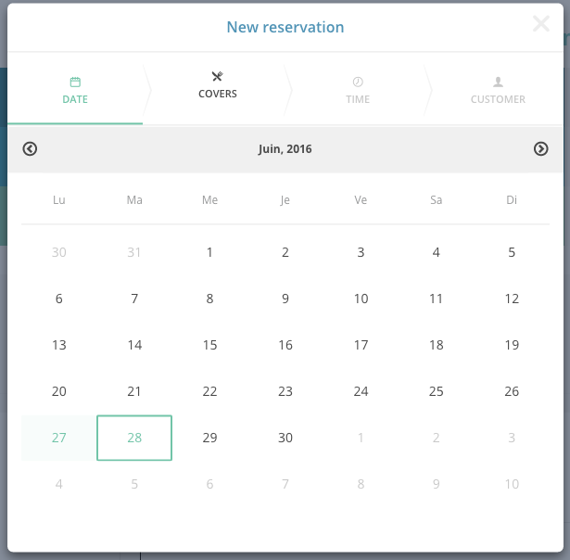The height and width of the screenshot is (560, 570).
Task: Pick June 15 on the calendar
Action: pyautogui.click(x=209, y=345)
